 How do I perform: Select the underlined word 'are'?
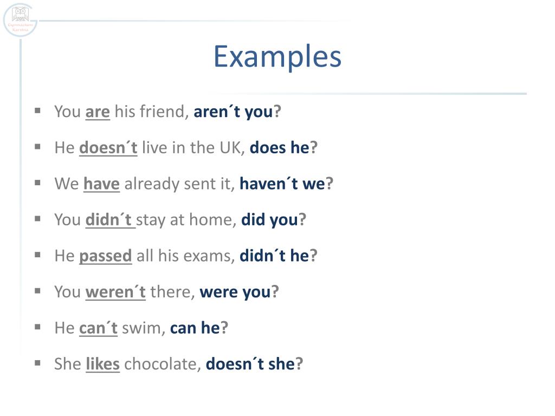click(x=98, y=112)
